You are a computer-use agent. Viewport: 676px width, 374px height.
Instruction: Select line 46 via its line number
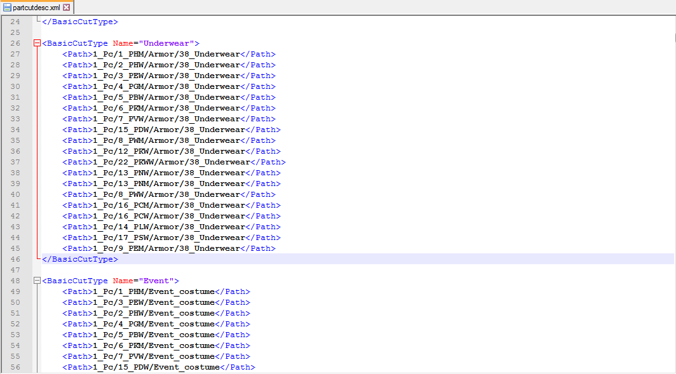tap(15, 259)
